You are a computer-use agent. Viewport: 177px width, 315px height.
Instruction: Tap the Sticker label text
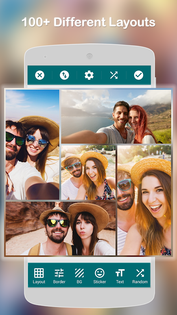[x=100, y=282]
